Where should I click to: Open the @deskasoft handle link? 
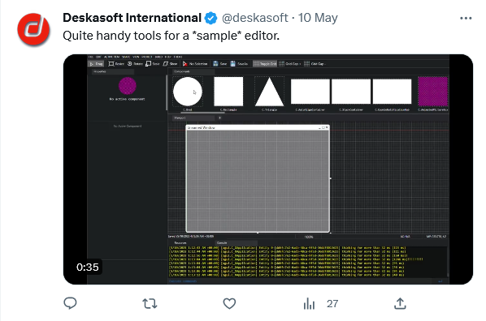pos(254,18)
